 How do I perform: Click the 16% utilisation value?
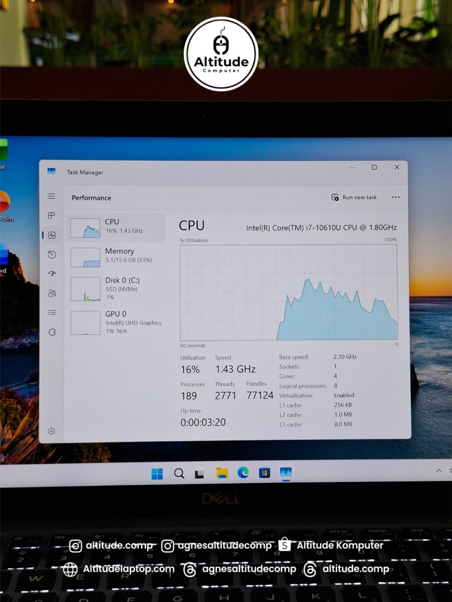pos(190,369)
